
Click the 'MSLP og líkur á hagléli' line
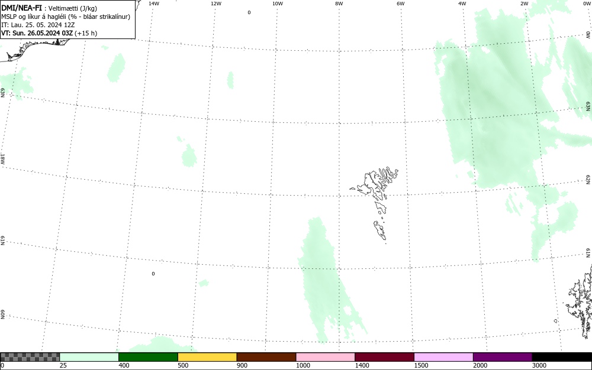click(x=66, y=17)
